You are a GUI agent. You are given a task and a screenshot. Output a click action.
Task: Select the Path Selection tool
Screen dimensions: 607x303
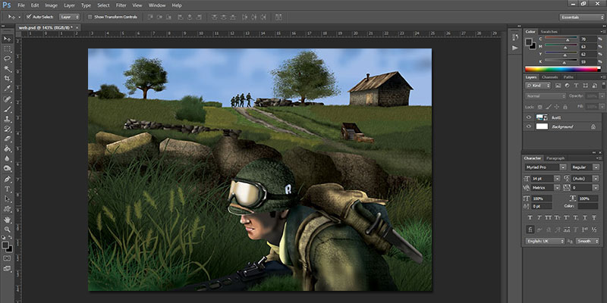point(8,199)
